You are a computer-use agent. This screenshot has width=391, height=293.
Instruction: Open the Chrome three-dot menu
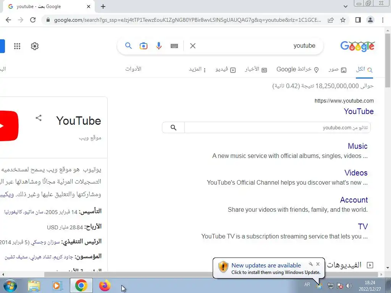(x=383, y=20)
